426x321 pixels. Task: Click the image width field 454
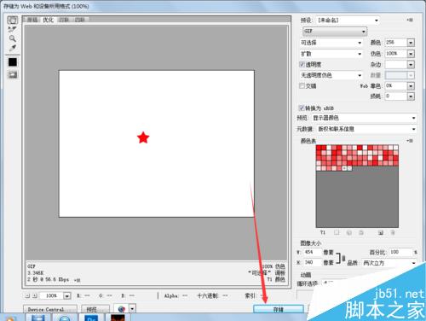(x=313, y=252)
